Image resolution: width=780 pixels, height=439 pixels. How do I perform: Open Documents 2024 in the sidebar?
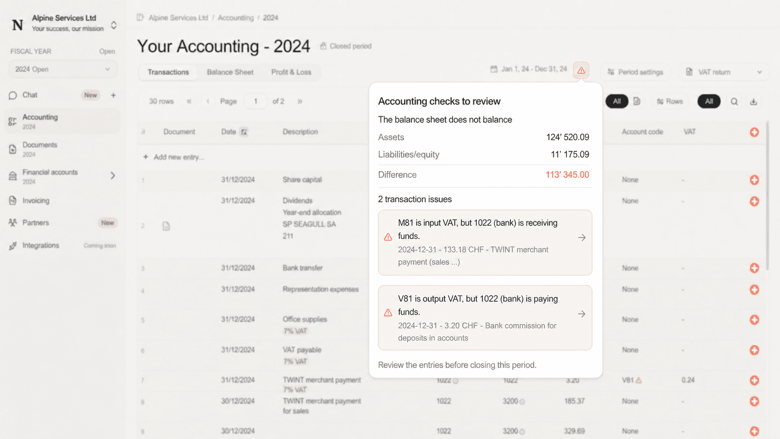point(63,149)
